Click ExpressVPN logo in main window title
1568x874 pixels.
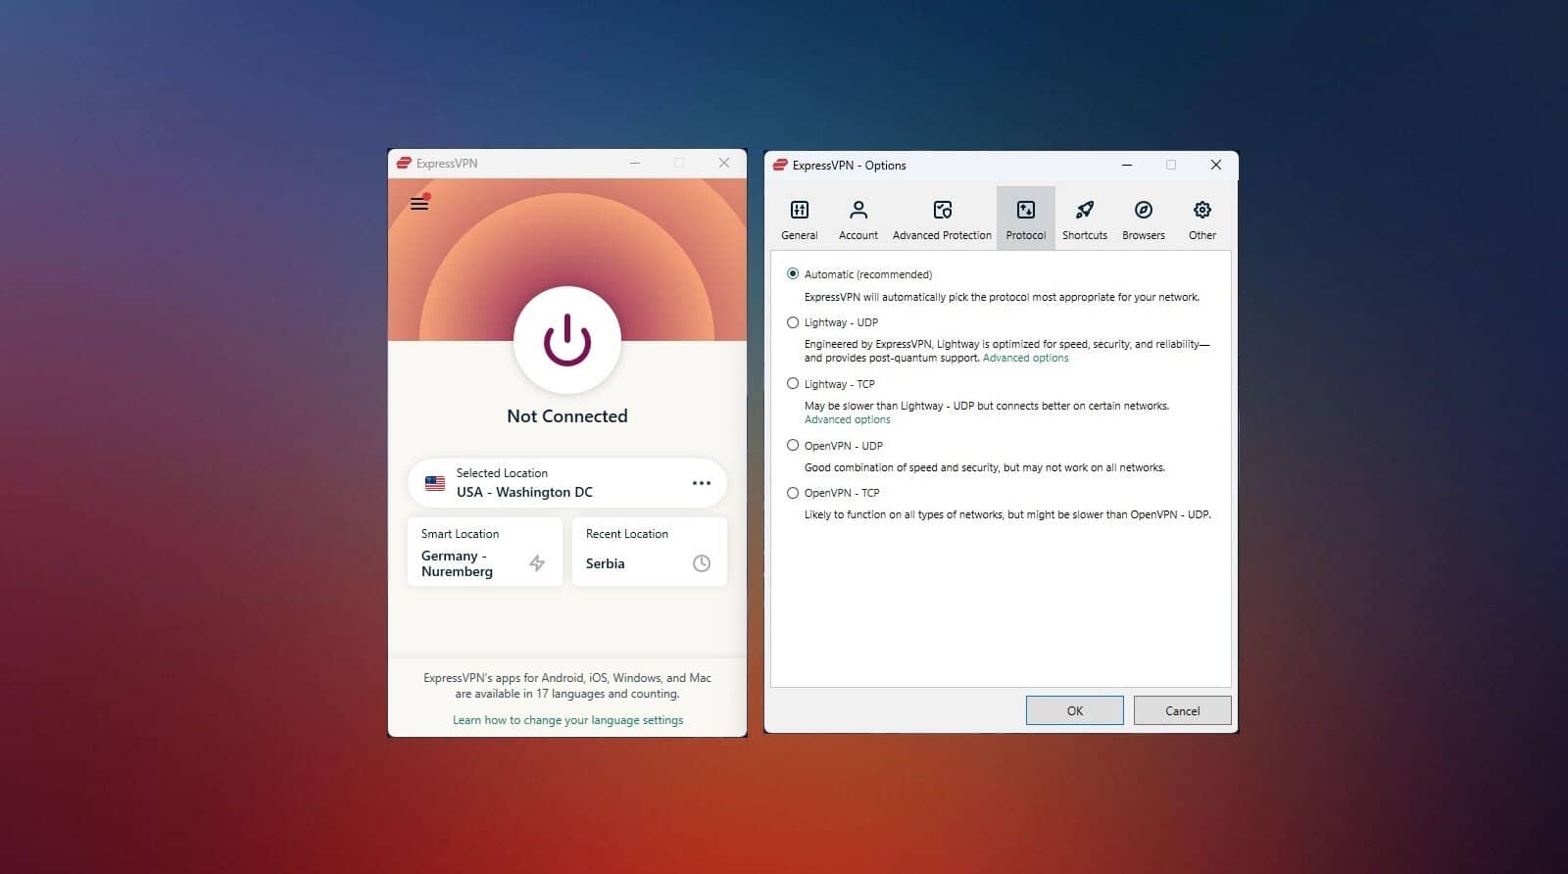404,163
